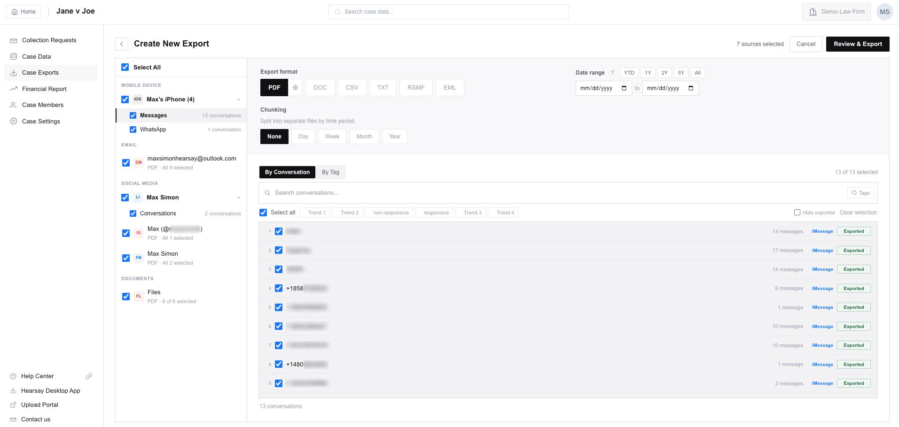The height and width of the screenshot is (427, 899).
Task: Open PDF format settings gear icon
Action: coord(295,88)
